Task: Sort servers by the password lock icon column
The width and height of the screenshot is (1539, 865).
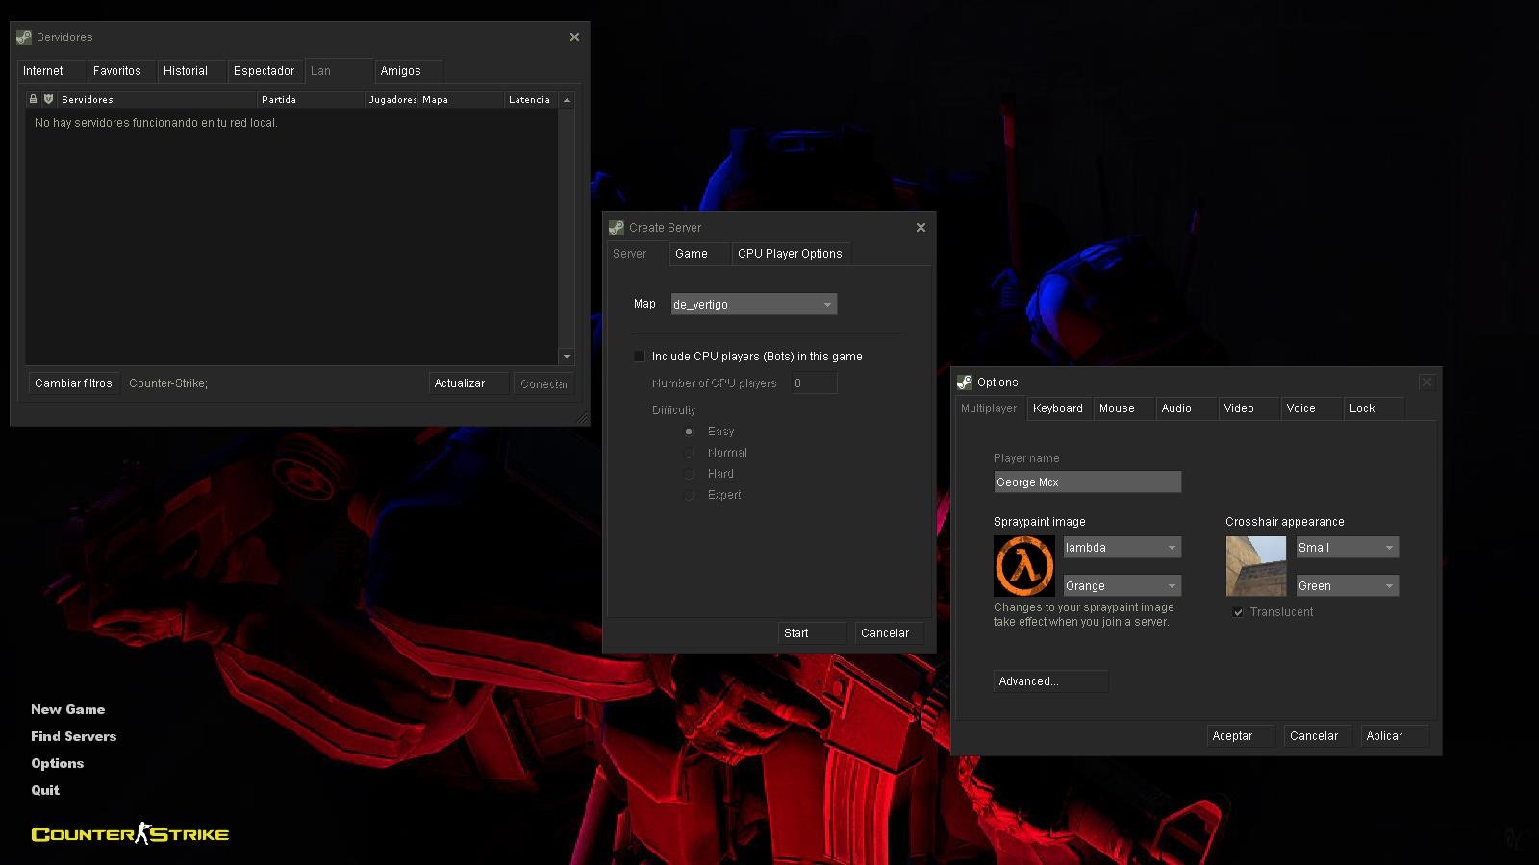Action: click(x=33, y=99)
